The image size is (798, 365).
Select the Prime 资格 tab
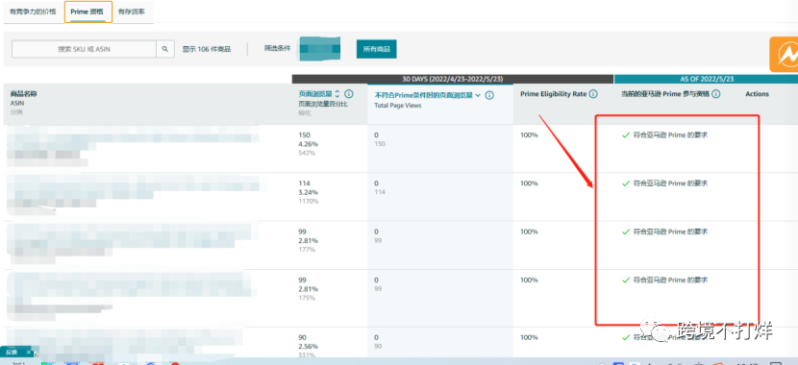(x=88, y=12)
